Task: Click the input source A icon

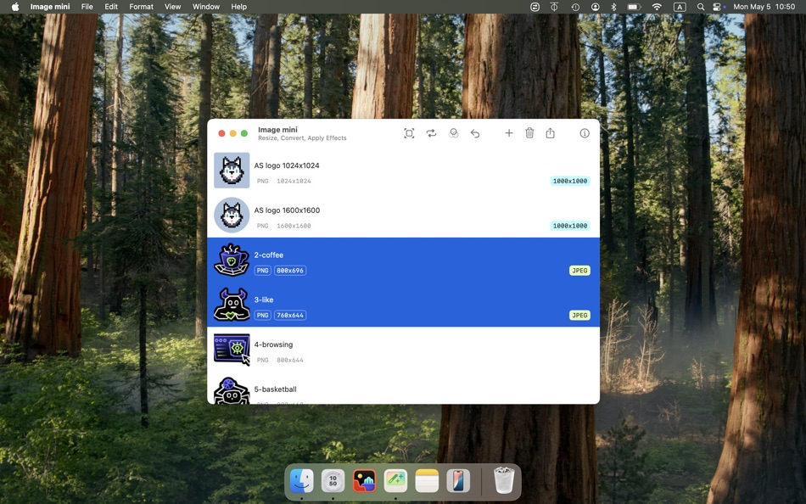Action: pyautogui.click(x=680, y=7)
